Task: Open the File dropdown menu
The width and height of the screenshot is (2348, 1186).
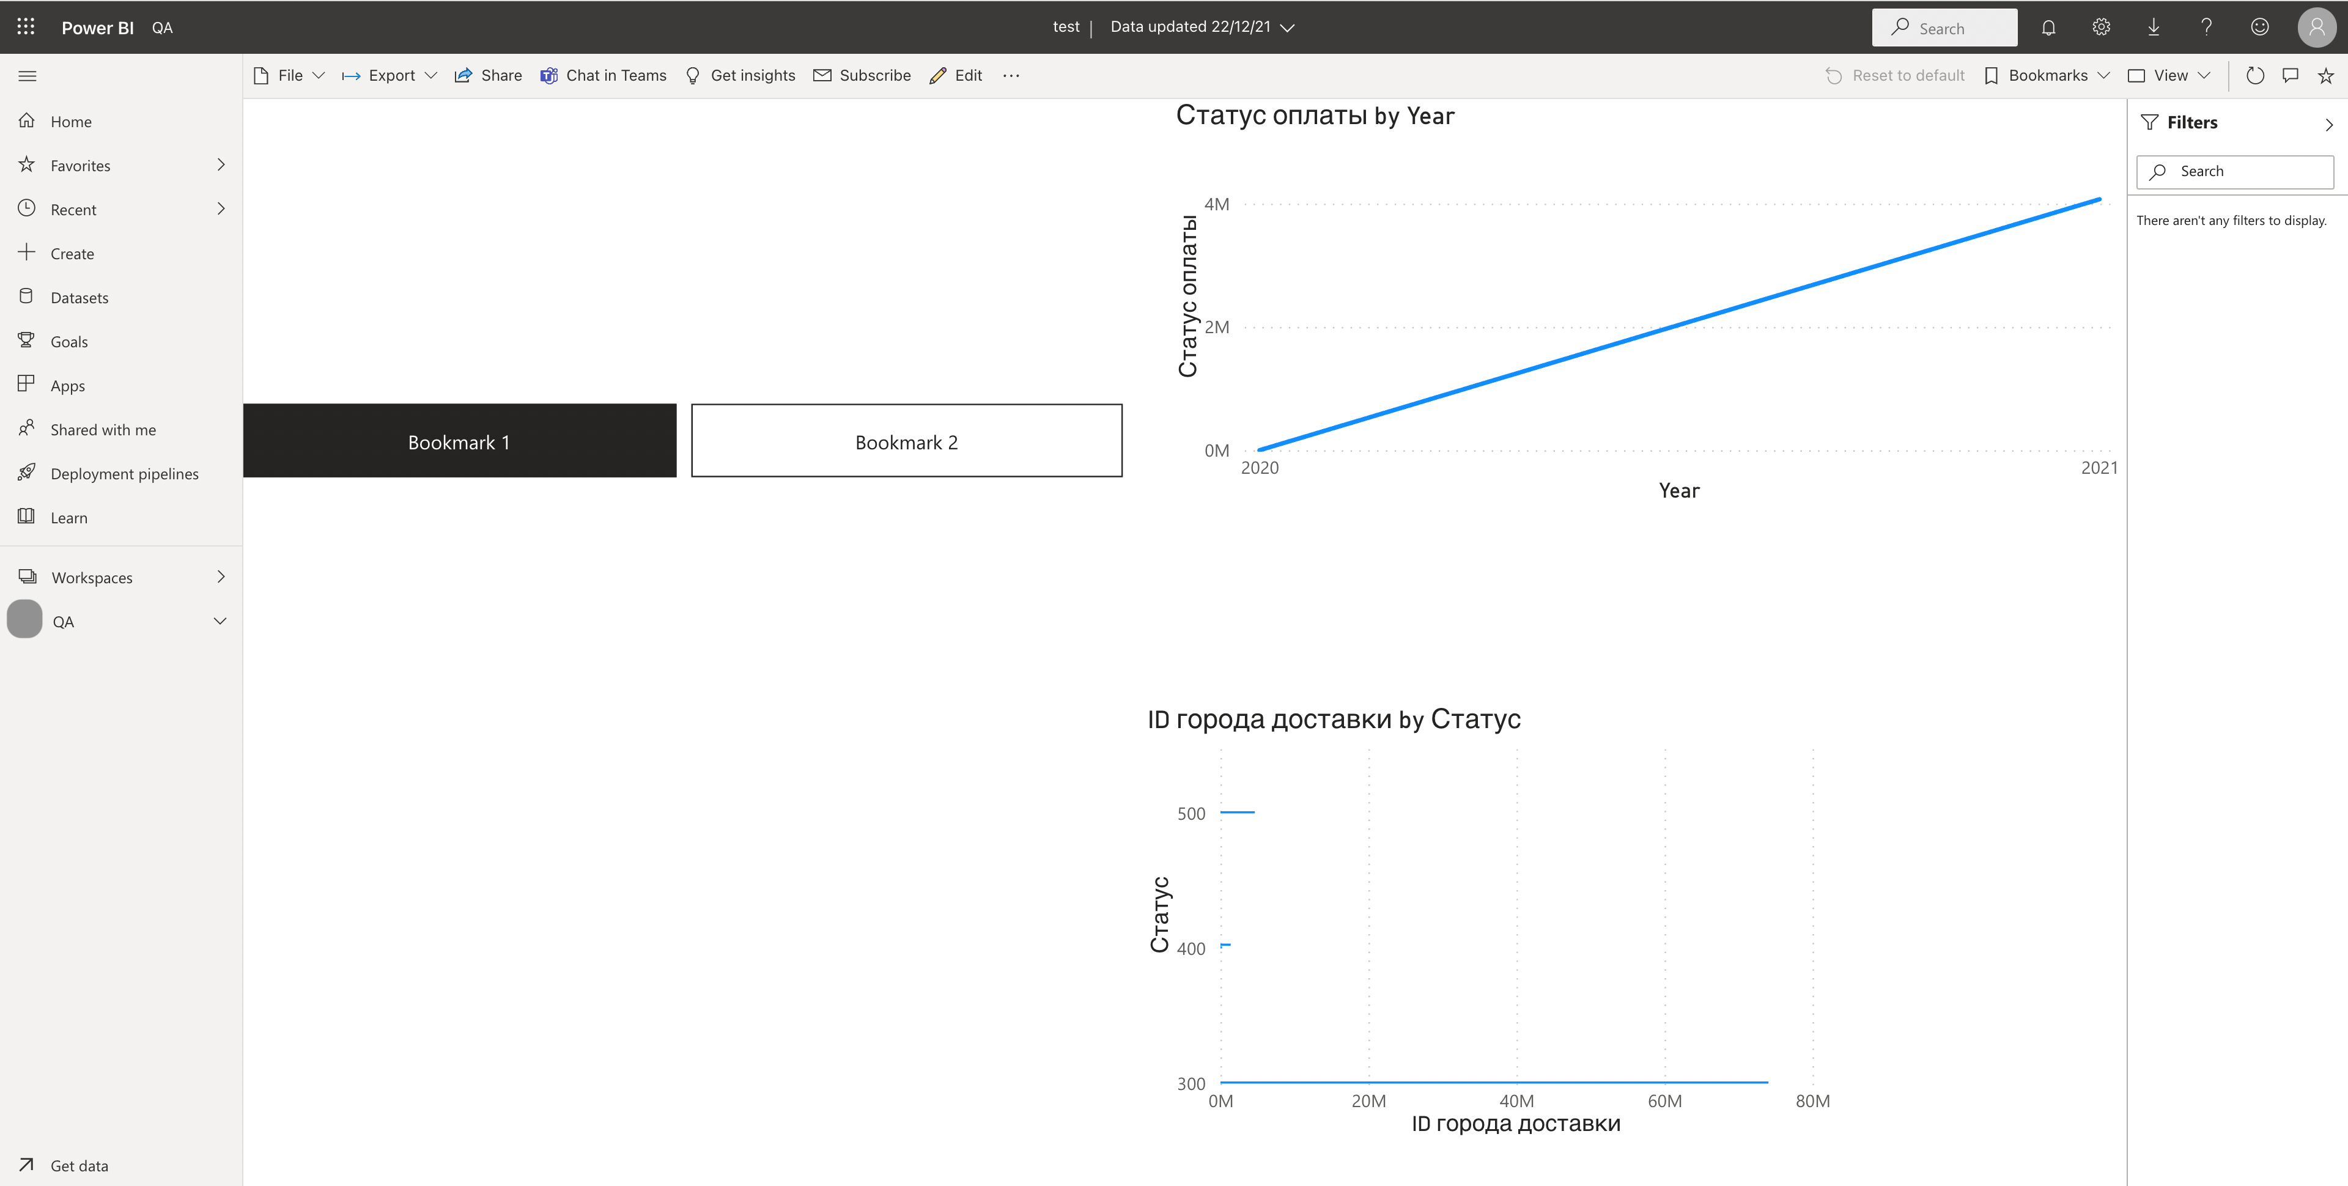Action: pos(289,76)
